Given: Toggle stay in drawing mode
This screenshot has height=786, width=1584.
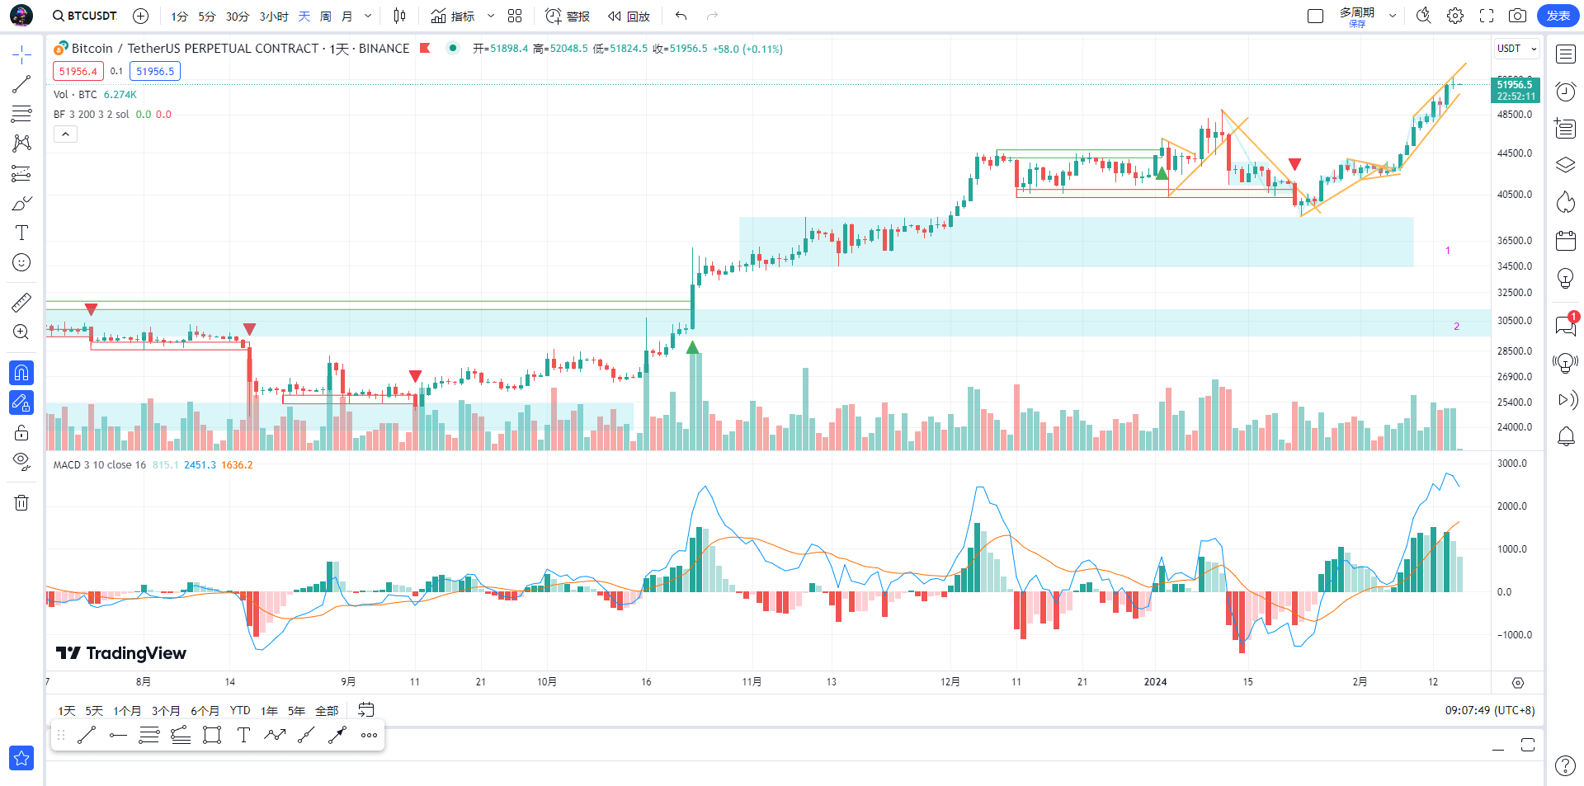Looking at the screenshot, I should [x=21, y=402].
